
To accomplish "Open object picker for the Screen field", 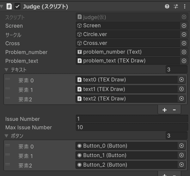I will (x=184, y=26).
